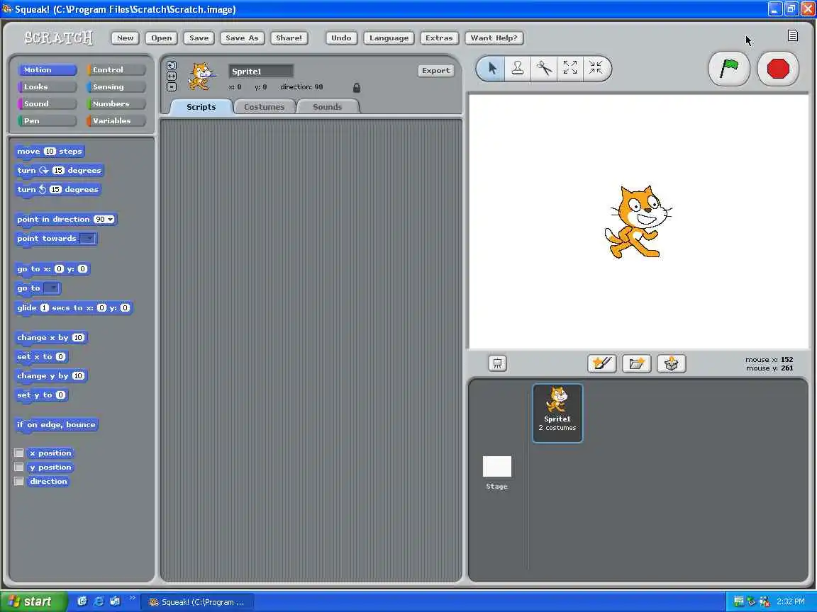Click the steps value 10 in move block

click(x=50, y=152)
